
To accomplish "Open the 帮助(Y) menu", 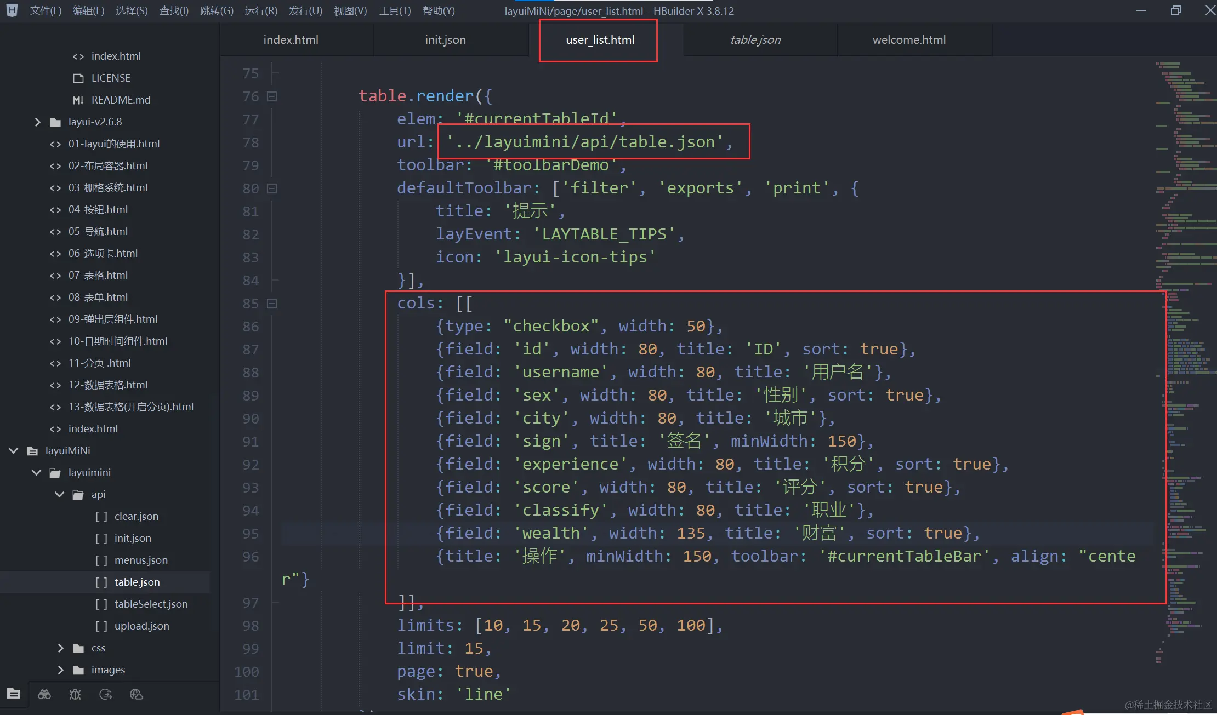I will [x=439, y=10].
